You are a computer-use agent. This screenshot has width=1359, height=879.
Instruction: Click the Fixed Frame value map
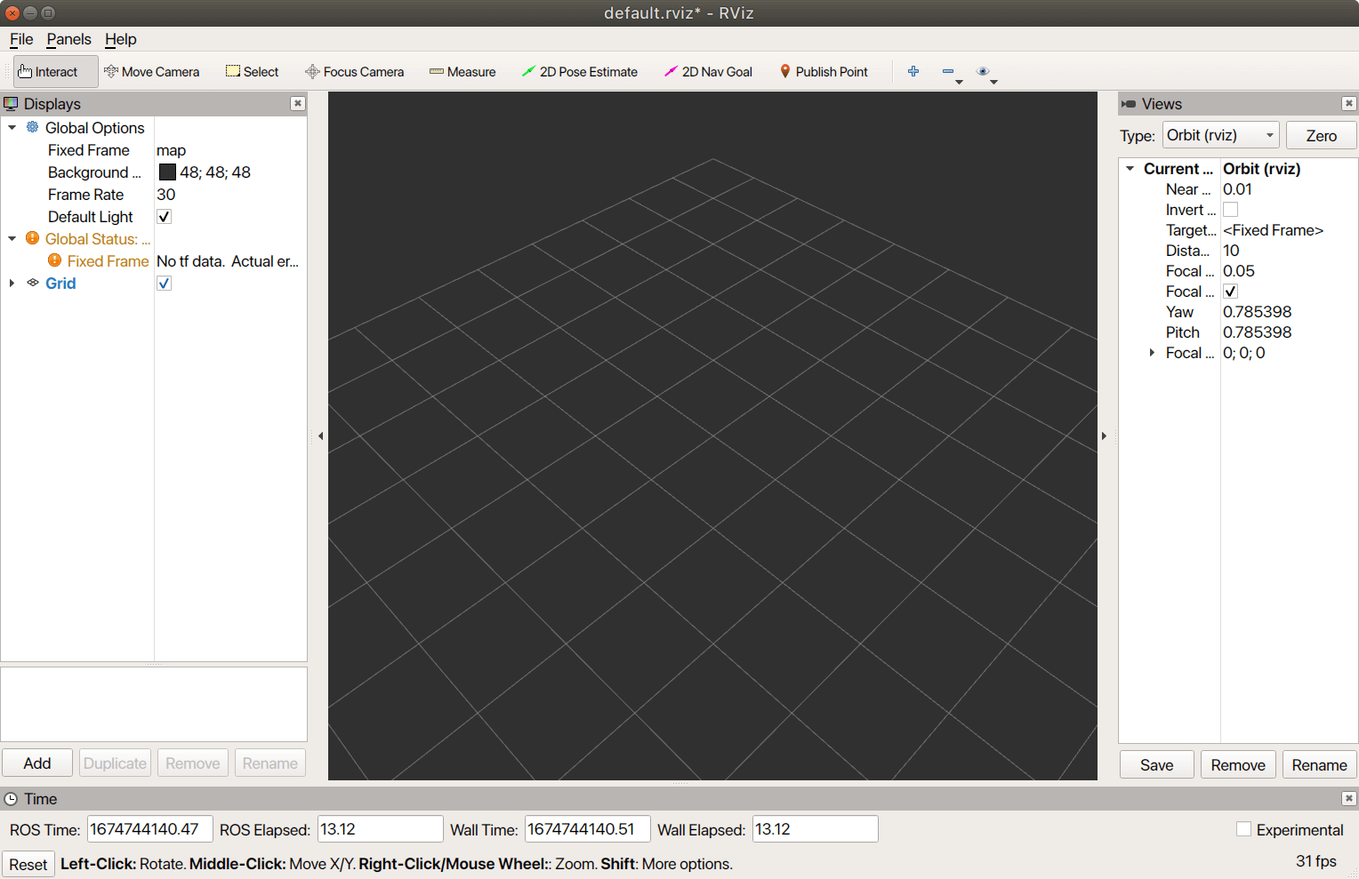(x=171, y=150)
